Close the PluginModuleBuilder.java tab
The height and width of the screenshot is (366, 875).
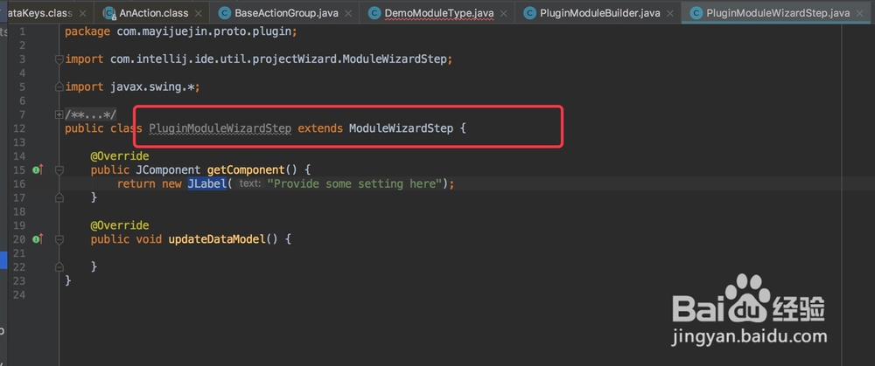coord(670,13)
